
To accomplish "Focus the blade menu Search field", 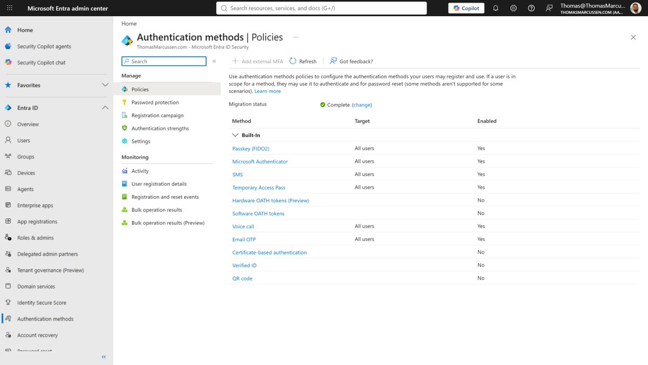I will (x=164, y=62).
